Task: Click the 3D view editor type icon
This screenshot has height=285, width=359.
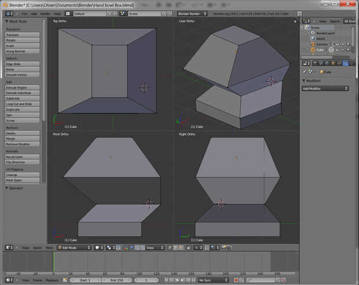Action: (8, 247)
